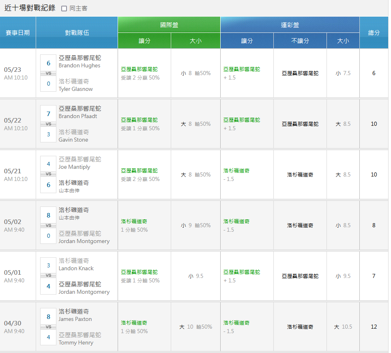Toggle the 同主客 checkbox

click(64, 9)
